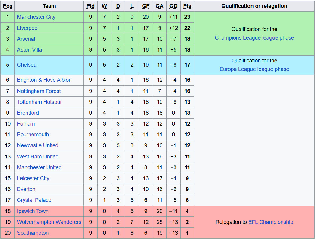Open the Europa League league phase link
Image resolution: width=315 pixels, height=239 pixels.
pos(254,69)
